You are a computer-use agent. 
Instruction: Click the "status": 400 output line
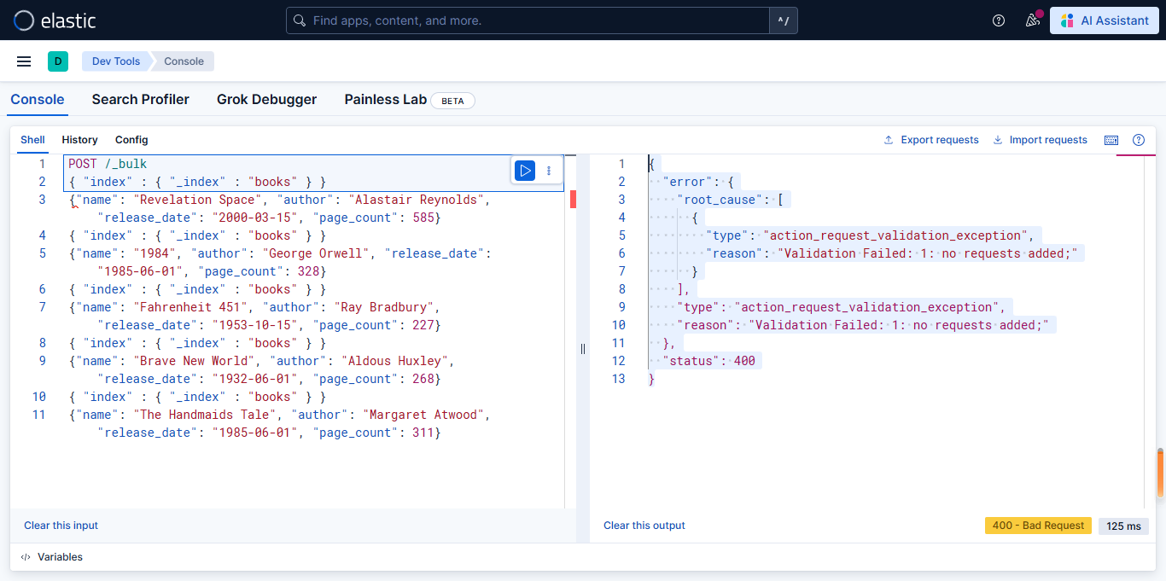pos(709,361)
